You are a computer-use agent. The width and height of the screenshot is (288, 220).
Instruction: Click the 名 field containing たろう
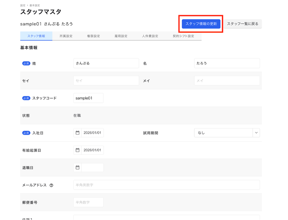click(x=227, y=63)
